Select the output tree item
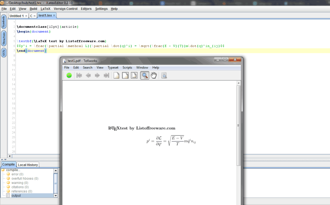 (x=16, y=195)
